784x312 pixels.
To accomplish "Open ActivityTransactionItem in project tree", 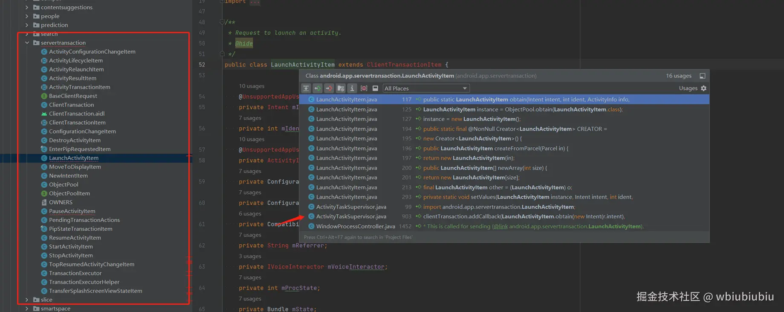I will tap(79, 87).
